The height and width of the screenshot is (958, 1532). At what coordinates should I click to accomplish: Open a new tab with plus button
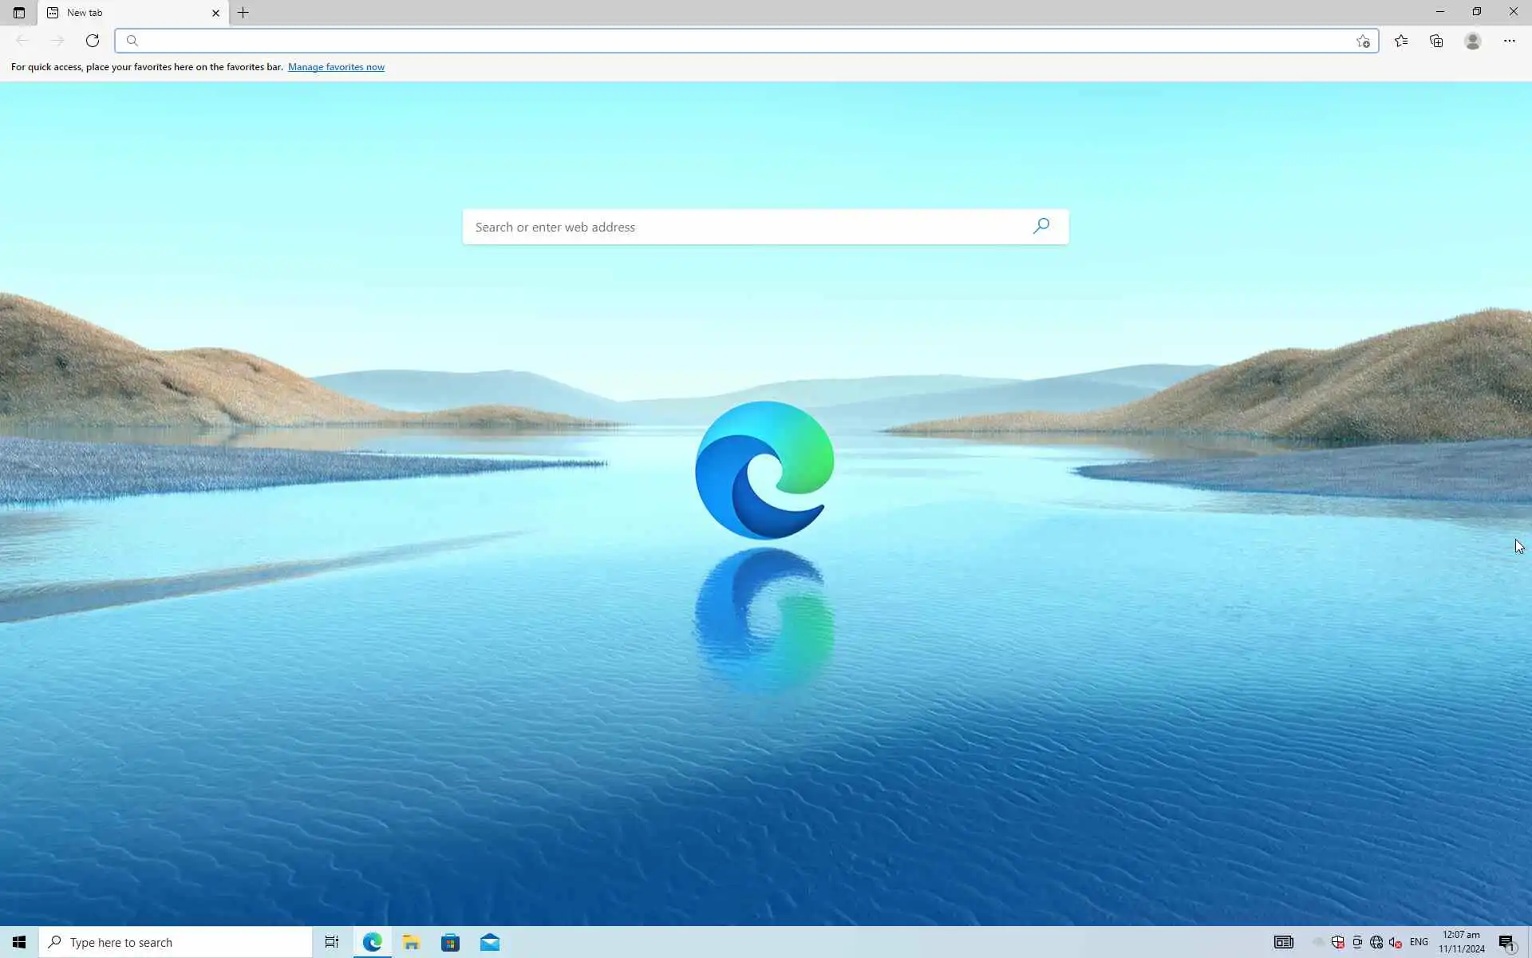243,13
